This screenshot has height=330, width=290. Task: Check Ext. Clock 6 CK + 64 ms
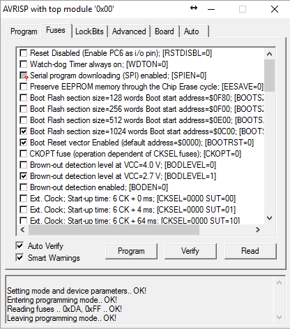pos(24,220)
